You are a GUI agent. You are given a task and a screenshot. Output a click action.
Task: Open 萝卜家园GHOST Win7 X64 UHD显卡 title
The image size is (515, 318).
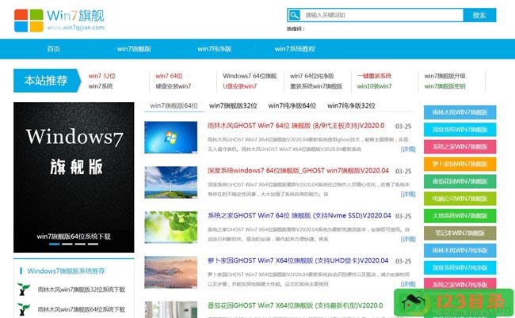coord(298,260)
